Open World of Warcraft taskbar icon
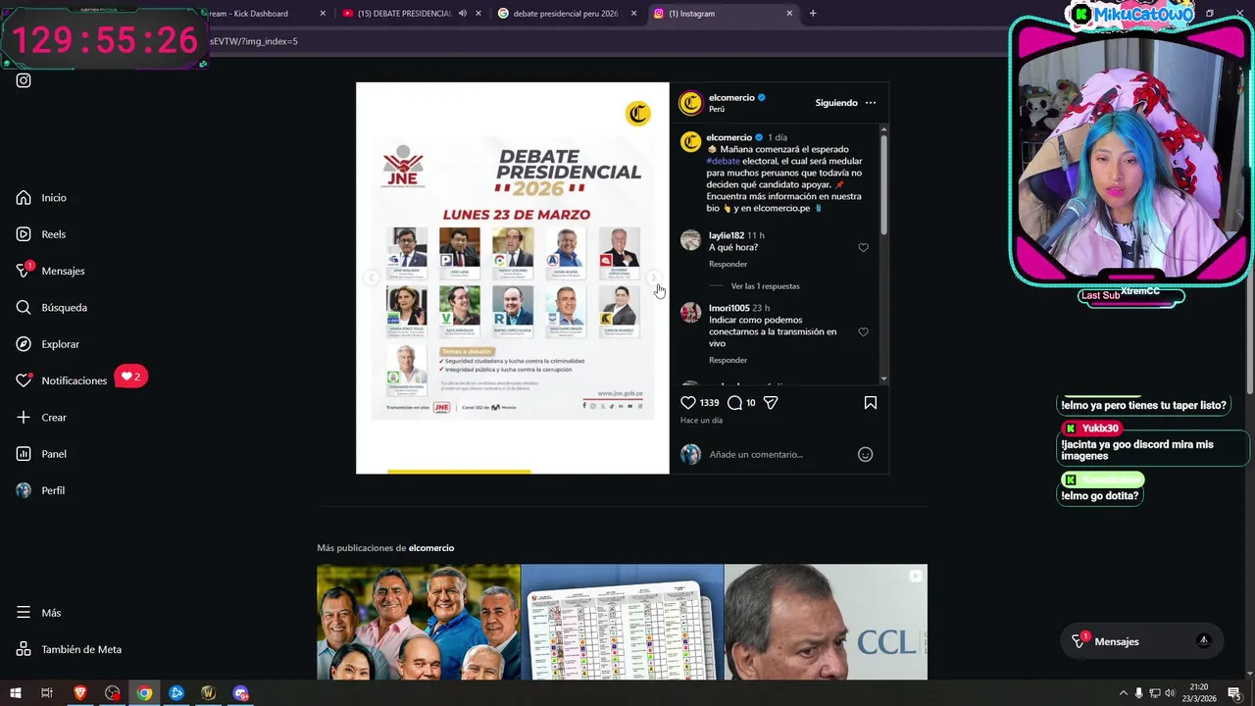The image size is (1255, 706). point(208,693)
